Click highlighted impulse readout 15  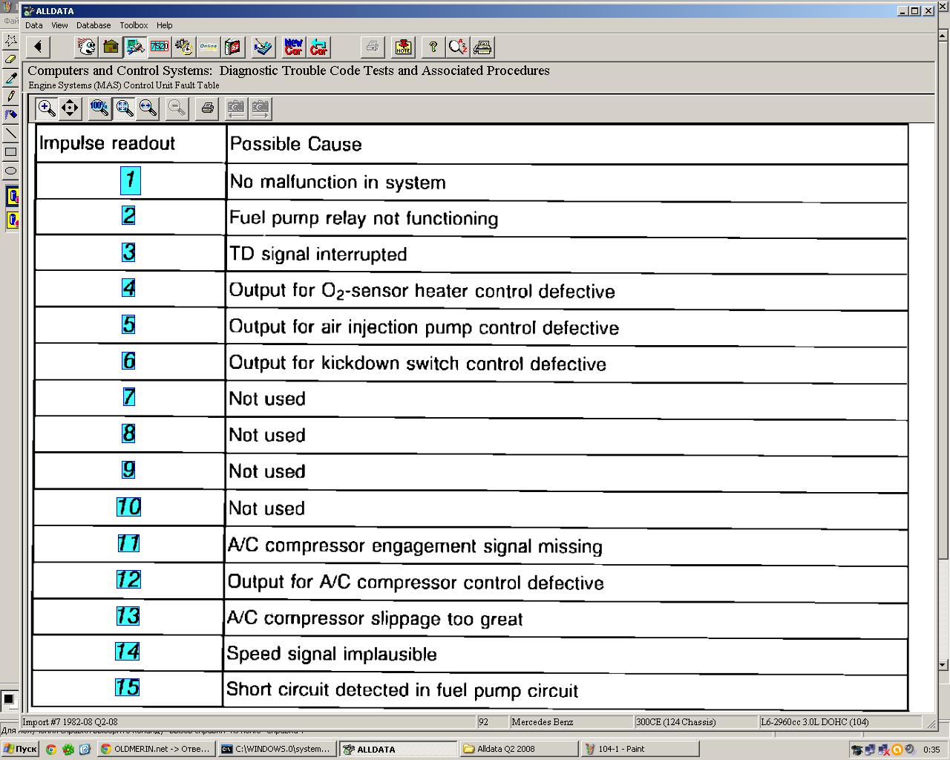point(128,687)
